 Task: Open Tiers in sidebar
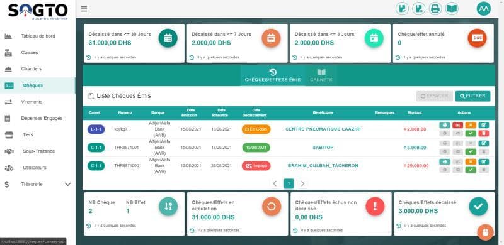tap(38, 134)
